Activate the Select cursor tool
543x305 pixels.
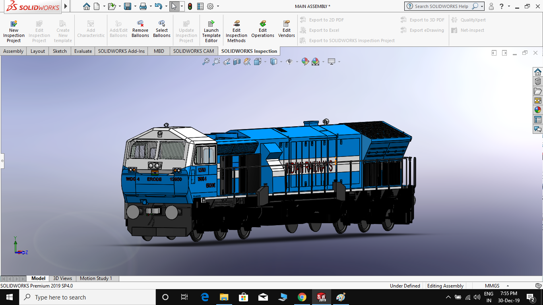coord(174,6)
